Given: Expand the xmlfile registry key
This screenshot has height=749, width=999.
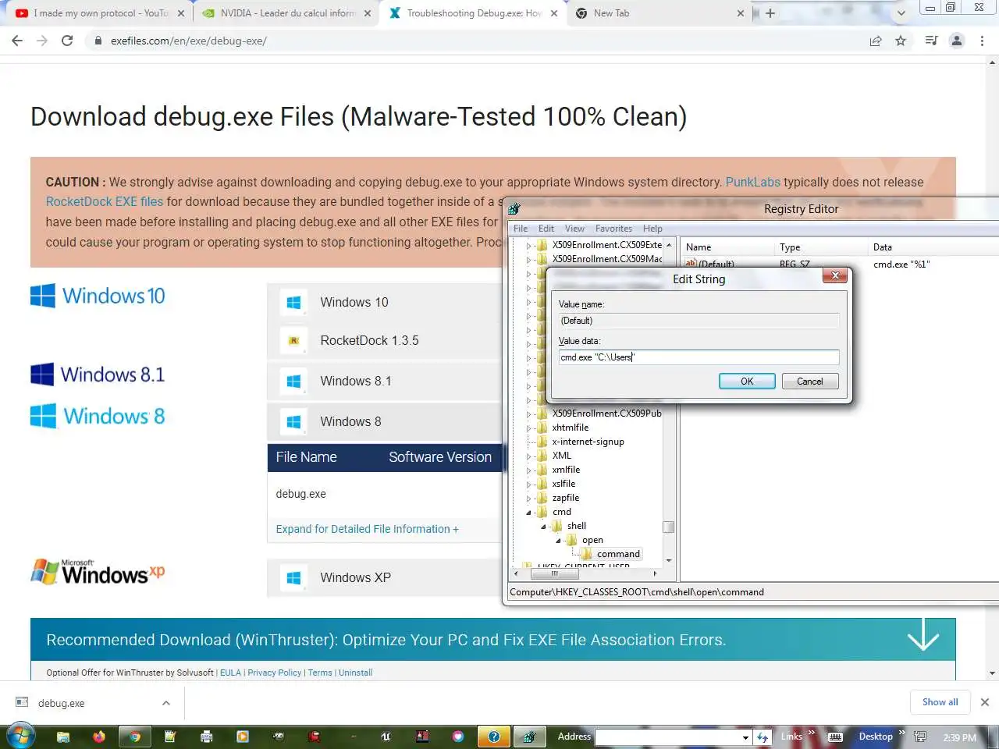Looking at the screenshot, I should [x=529, y=470].
